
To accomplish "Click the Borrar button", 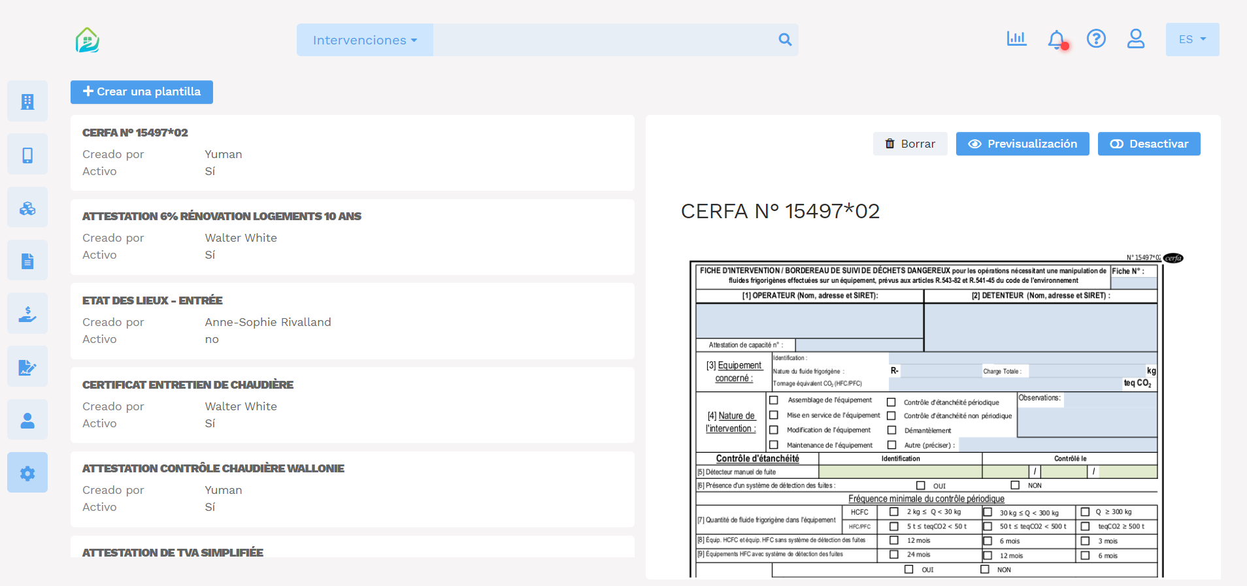I will coord(910,144).
